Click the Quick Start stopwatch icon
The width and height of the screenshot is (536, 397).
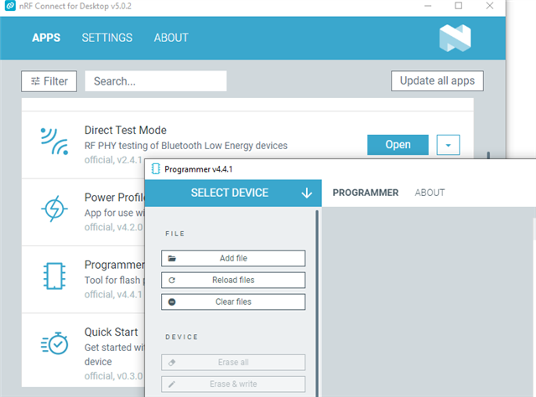click(x=55, y=343)
